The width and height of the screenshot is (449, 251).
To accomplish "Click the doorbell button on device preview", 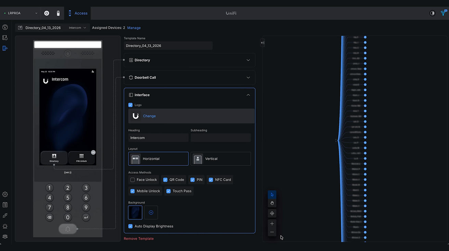I will [68, 229].
